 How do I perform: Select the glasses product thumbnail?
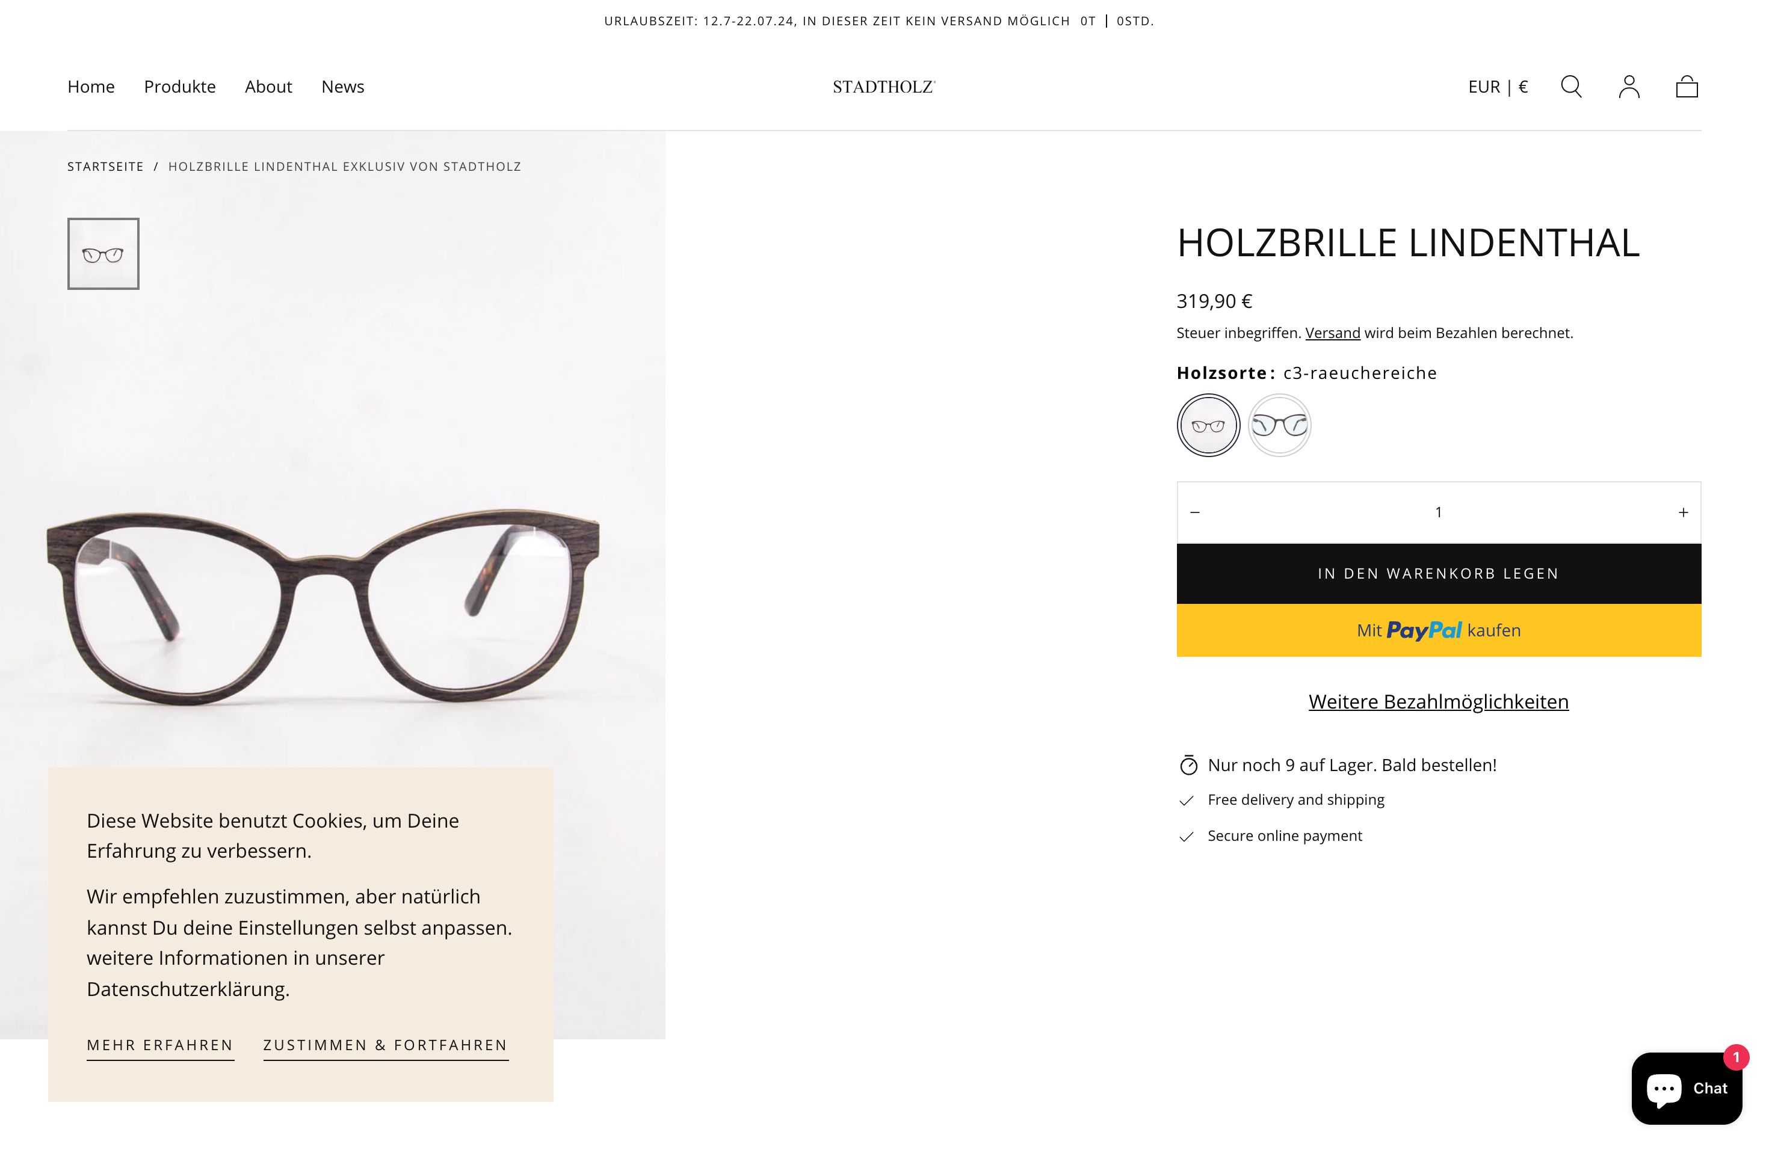[102, 253]
